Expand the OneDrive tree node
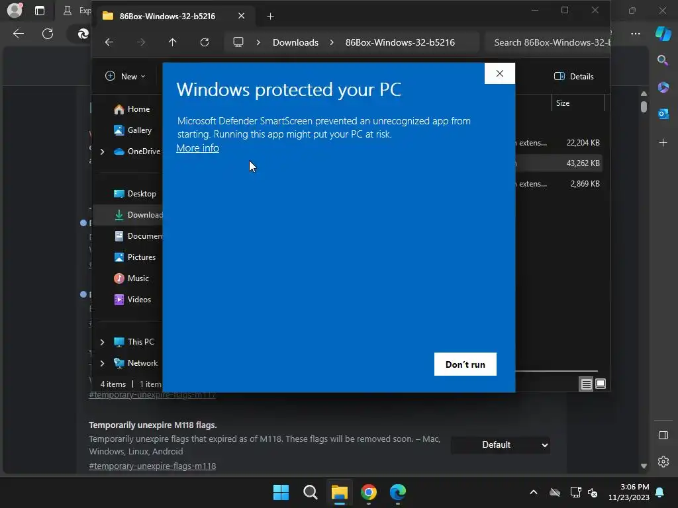678x508 pixels. 102,151
